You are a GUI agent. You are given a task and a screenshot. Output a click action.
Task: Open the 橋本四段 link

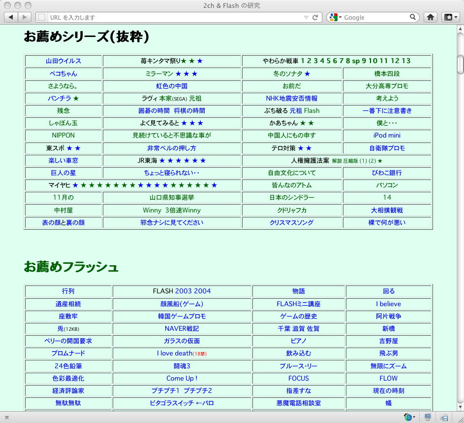[x=387, y=74]
